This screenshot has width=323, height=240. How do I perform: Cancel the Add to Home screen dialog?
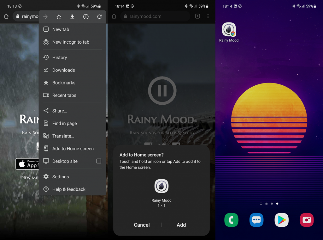pos(142,225)
